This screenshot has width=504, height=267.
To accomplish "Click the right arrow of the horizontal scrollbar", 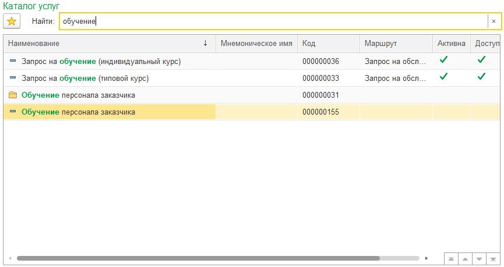I will click(x=427, y=258).
